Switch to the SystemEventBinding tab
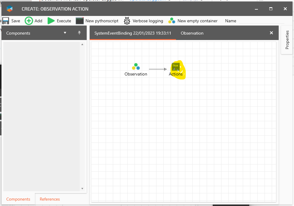Image resolution: width=294 pixels, height=206 pixels. 133,33
